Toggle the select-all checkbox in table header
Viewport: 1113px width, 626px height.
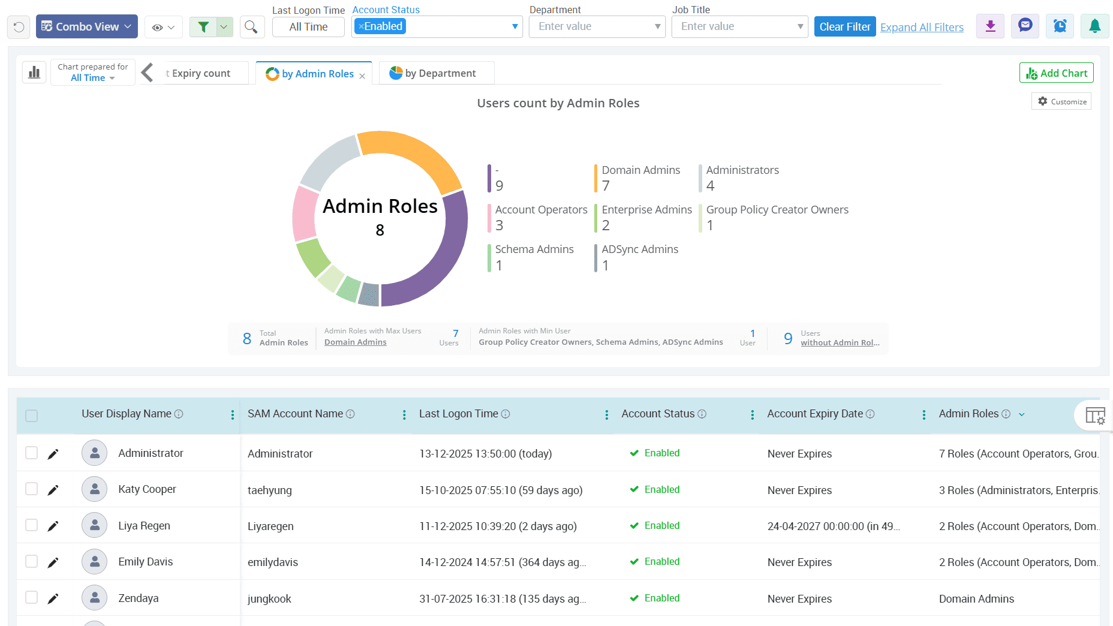pos(32,416)
